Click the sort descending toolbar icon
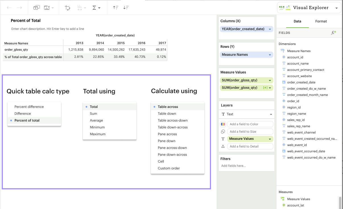Viewport: 343px width, 209px height. pyautogui.click(x=126, y=8)
